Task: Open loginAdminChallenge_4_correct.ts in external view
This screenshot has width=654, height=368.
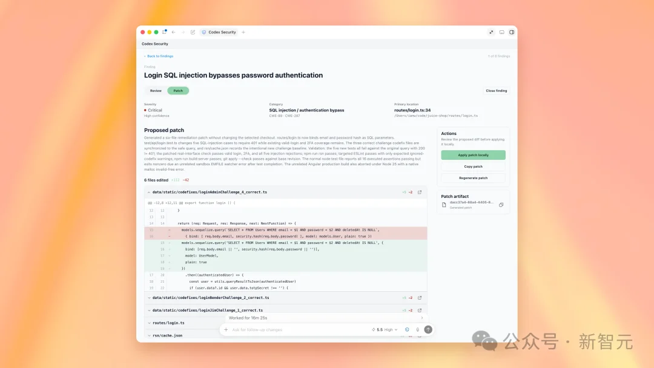Action: tap(420, 192)
